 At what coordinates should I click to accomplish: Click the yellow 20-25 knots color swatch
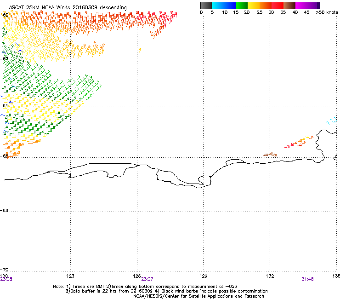coord(254,6)
